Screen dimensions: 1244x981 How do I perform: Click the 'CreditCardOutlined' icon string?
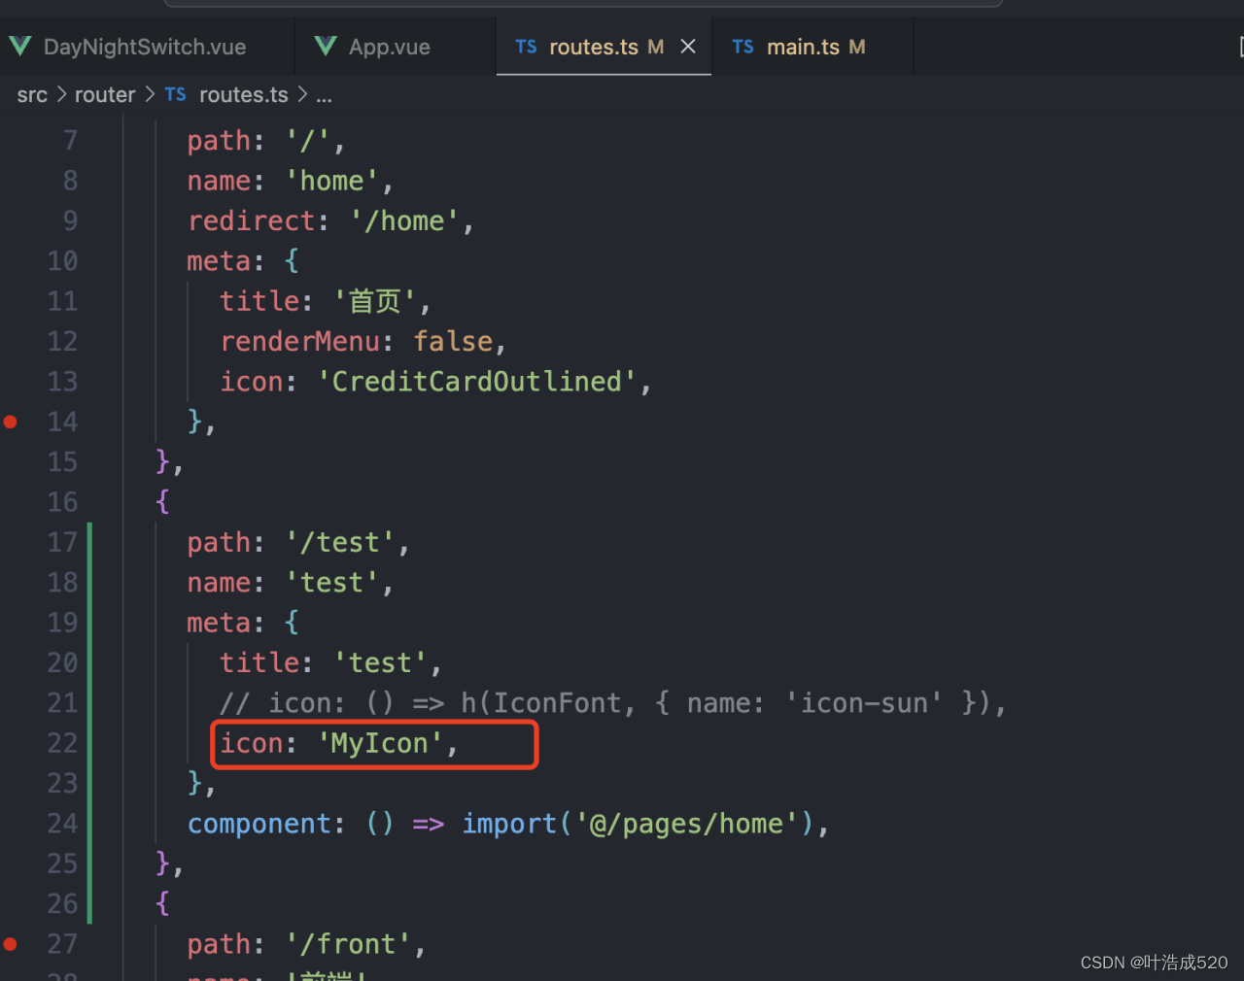click(476, 382)
